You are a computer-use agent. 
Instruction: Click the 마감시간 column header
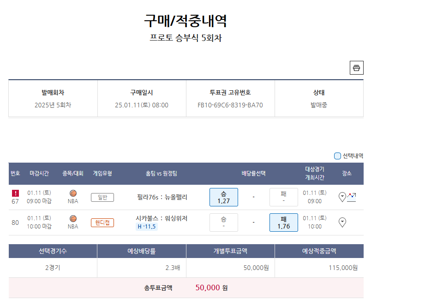point(39,174)
